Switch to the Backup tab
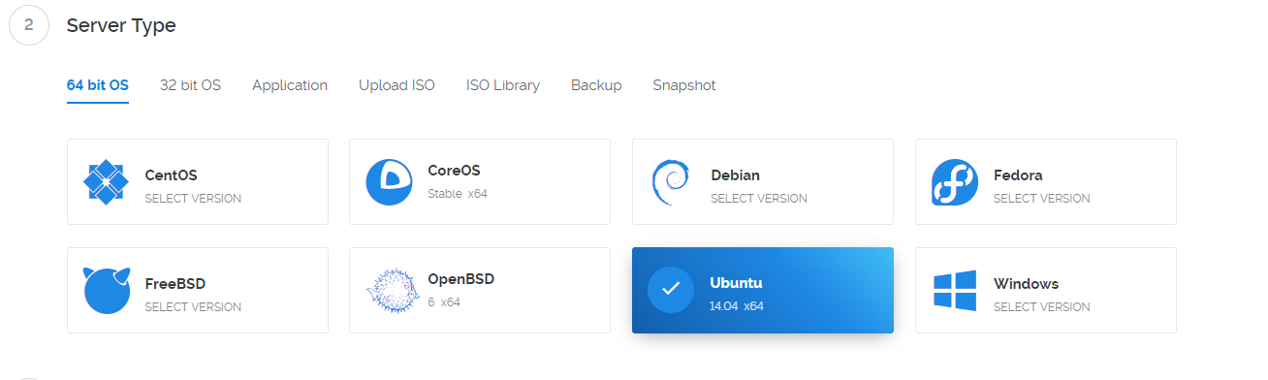This screenshot has width=1268, height=380. coord(596,85)
